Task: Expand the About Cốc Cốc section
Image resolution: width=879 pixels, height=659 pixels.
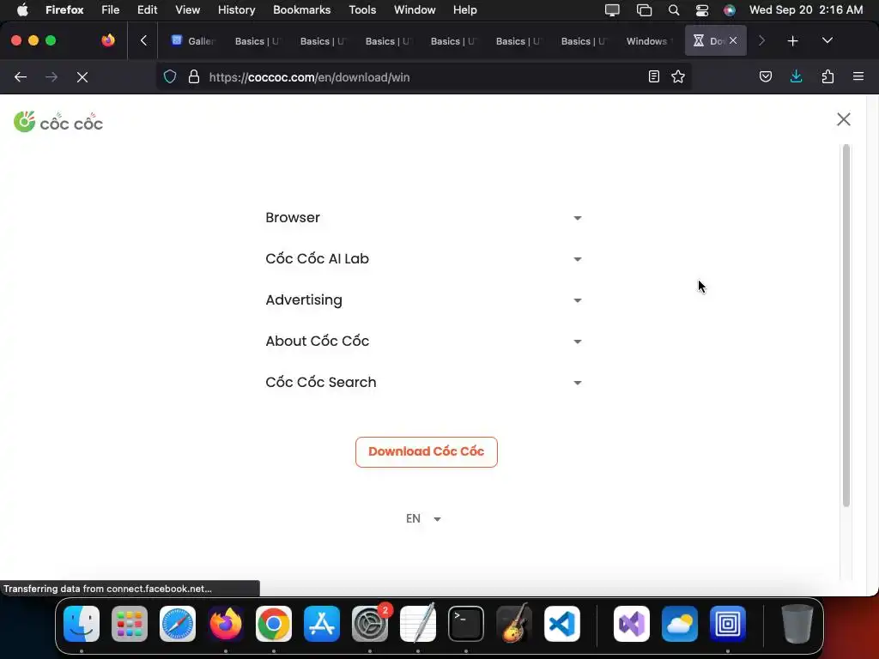Action: click(x=423, y=341)
